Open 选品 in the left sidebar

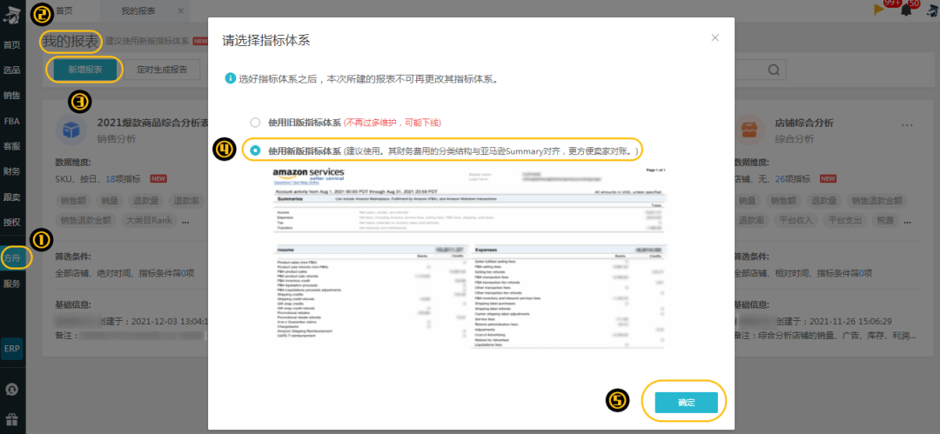click(12, 70)
